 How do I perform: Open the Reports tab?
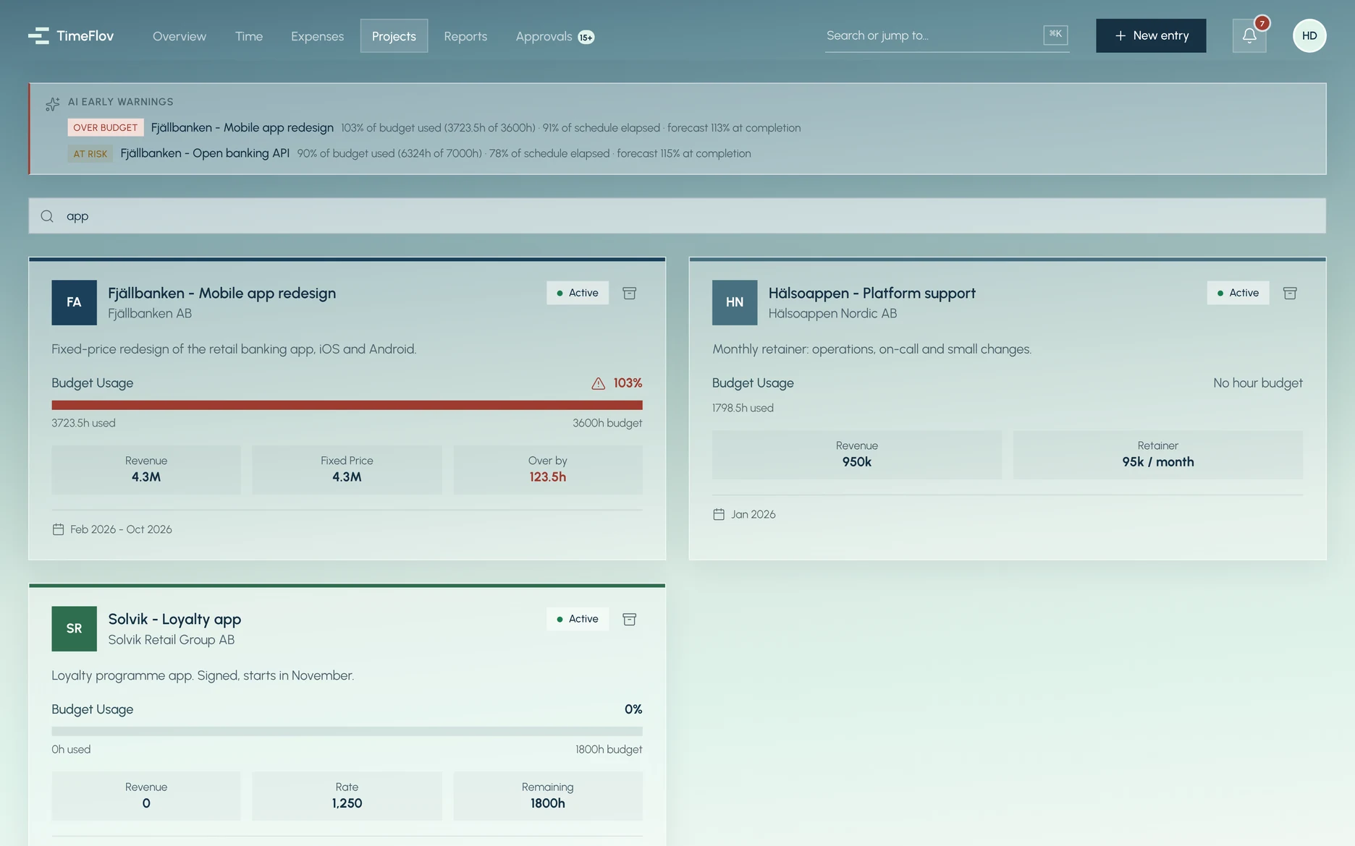pyautogui.click(x=465, y=36)
